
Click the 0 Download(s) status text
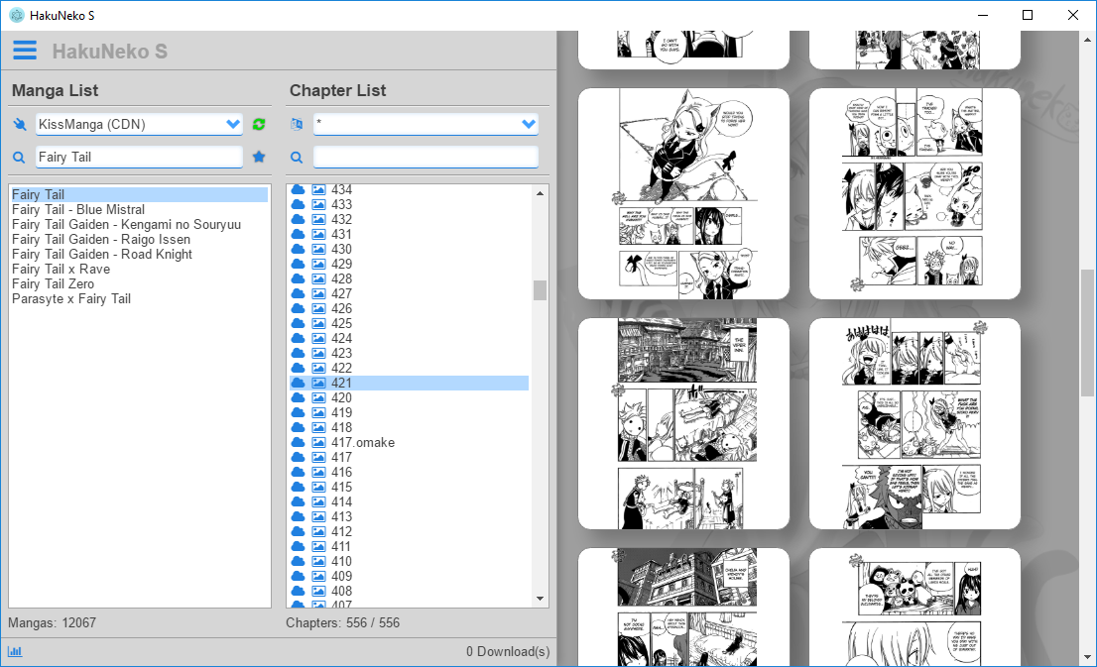508,651
